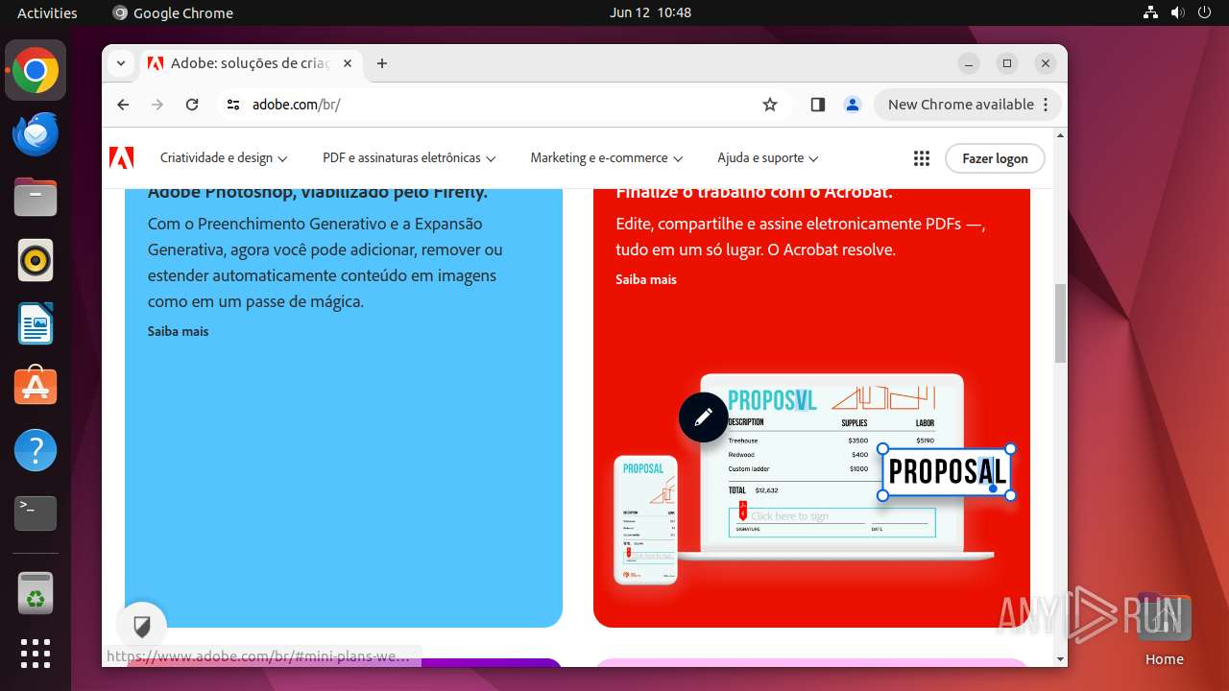The height and width of the screenshot is (691, 1229).
Task: Open LibreOffice Writer from the dock
Action: [x=36, y=323]
